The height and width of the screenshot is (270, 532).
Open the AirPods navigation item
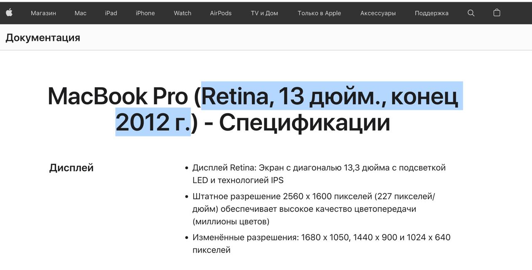click(221, 13)
